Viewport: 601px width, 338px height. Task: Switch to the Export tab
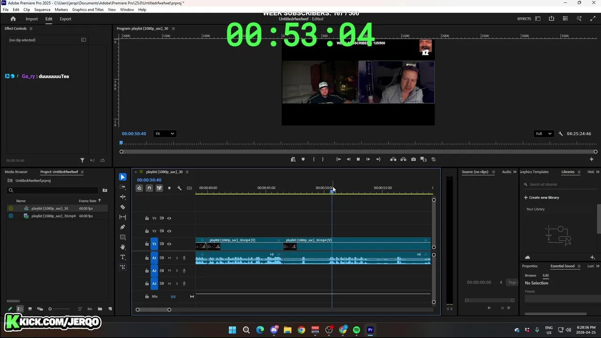[65, 19]
